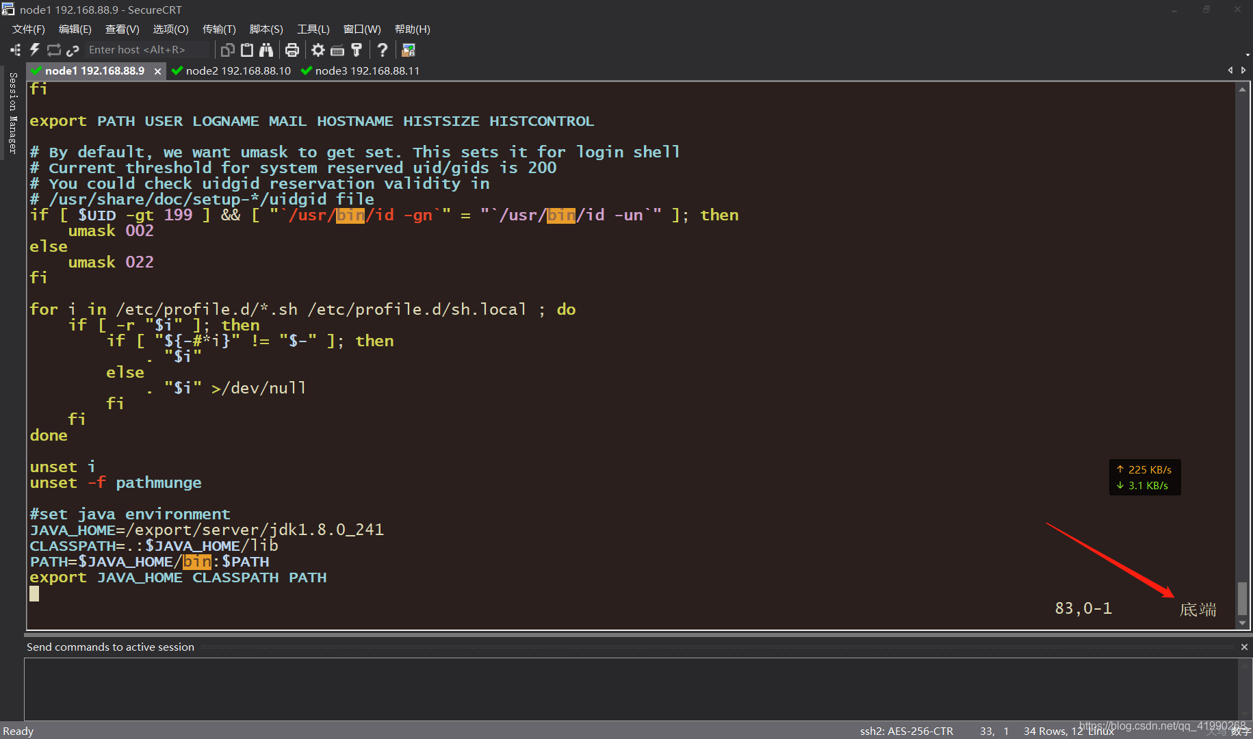The height and width of the screenshot is (739, 1253).
Task: Open Find with the binoculars icon
Action: tap(266, 50)
